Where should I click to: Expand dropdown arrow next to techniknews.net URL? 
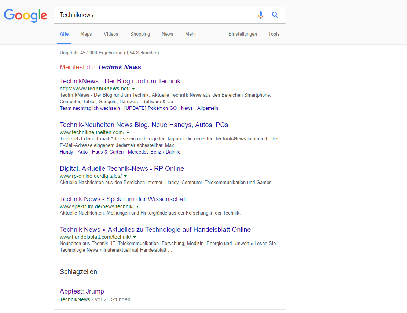tap(133, 89)
